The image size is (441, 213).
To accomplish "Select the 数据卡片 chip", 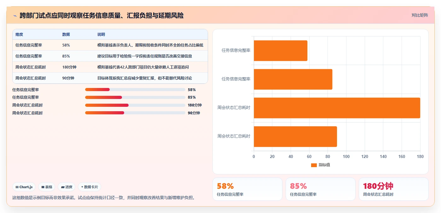I will (x=90, y=187).
